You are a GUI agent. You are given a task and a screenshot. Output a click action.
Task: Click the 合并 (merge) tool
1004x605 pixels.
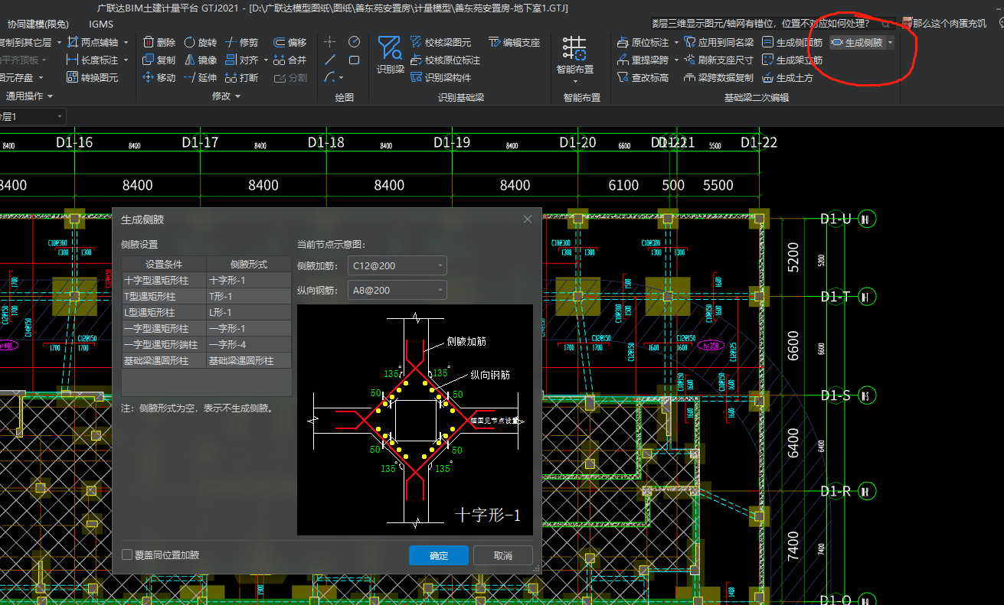(x=290, y=60)
